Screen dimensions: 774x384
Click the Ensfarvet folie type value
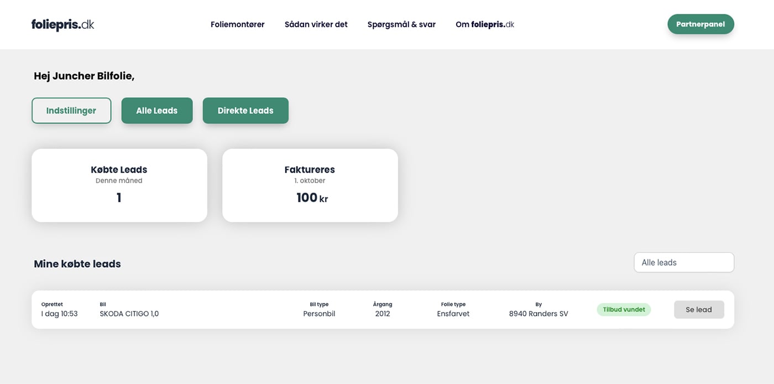[453, 314]
